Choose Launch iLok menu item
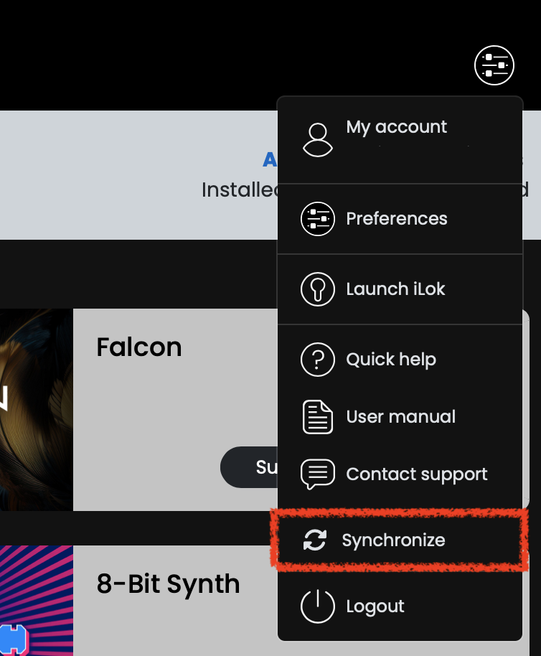 (x=400, y=289)
